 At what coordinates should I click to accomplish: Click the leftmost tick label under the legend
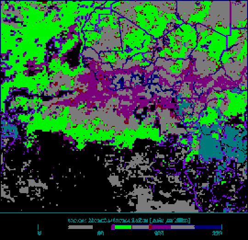(39, 233)
